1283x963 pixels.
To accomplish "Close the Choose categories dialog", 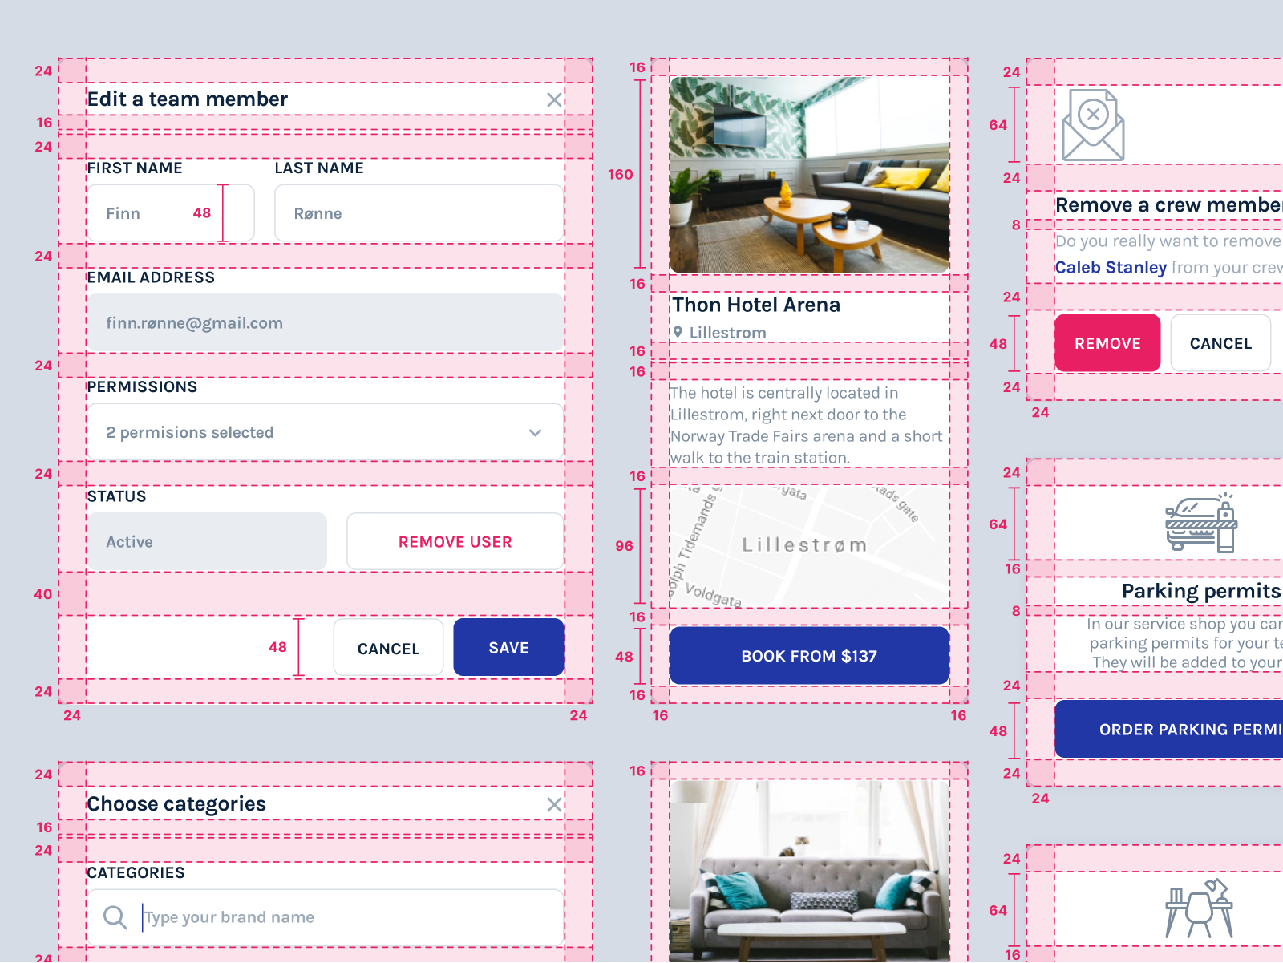I will (554, 804).
